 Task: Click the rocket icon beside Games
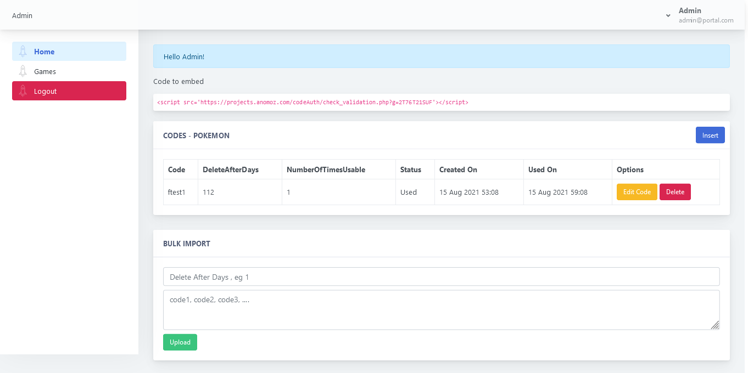tap(23, 71)
